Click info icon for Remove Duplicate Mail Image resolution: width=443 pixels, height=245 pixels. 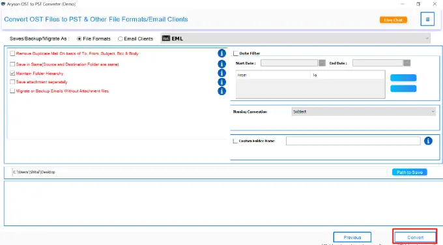pos(221,53)
